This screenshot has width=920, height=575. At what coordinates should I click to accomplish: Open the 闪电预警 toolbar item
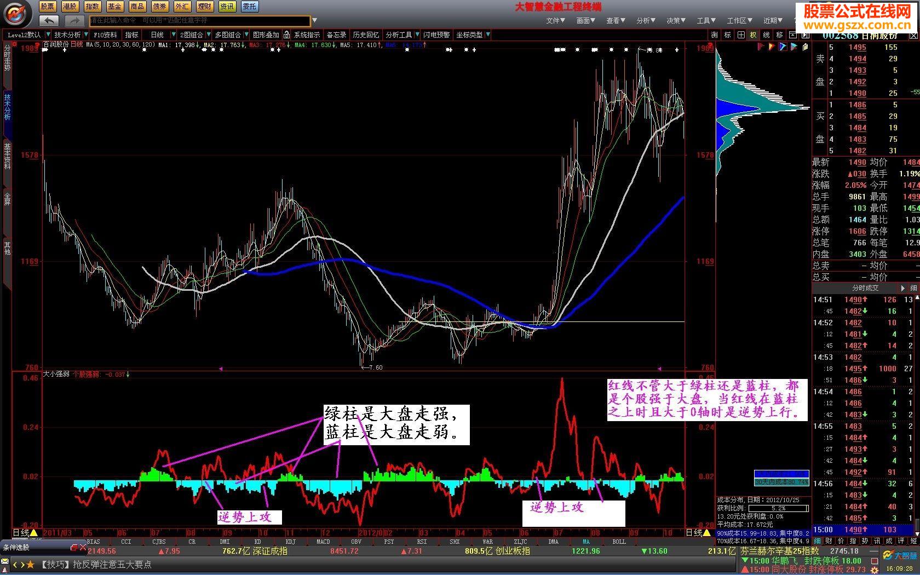click(x=436, y=34)
